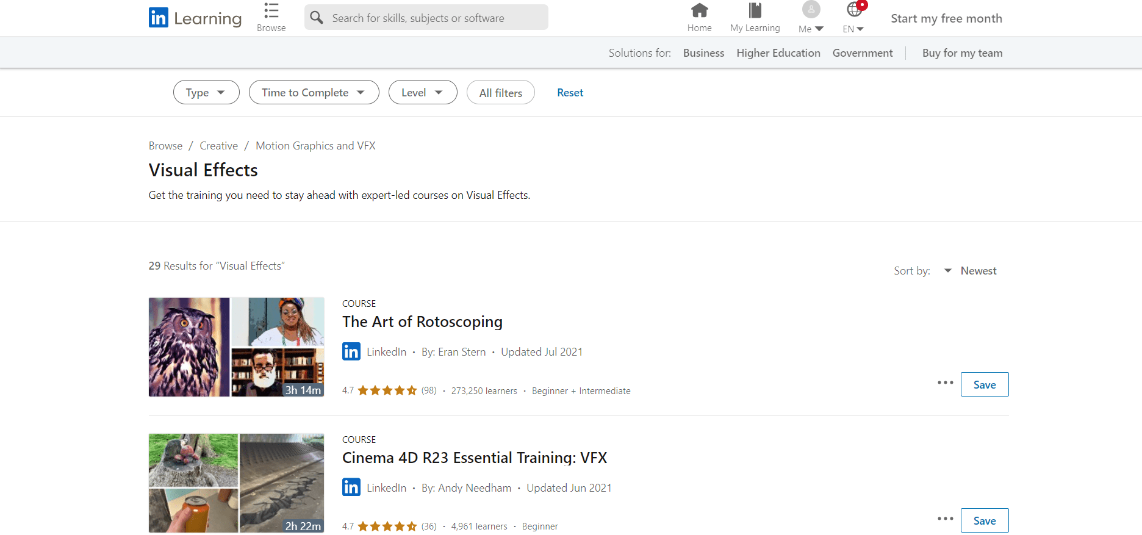This screenshot has height=535, width=1142.
Task: Change Sort by Newest dropdown
Action: (971, 271)
